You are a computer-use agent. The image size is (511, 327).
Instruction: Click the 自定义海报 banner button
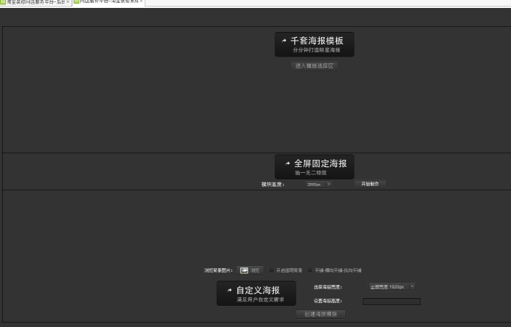point(256,293)
